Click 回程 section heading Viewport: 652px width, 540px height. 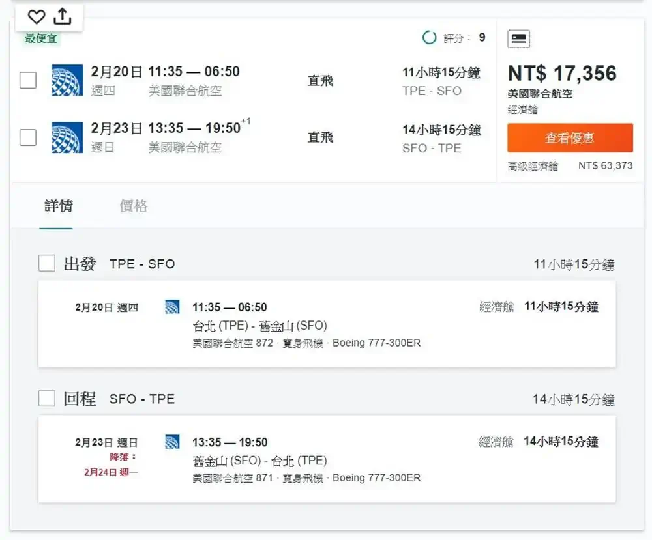80,399
